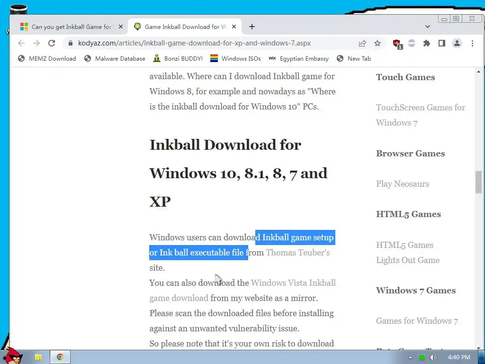Reload the current page

click(52, 43)
